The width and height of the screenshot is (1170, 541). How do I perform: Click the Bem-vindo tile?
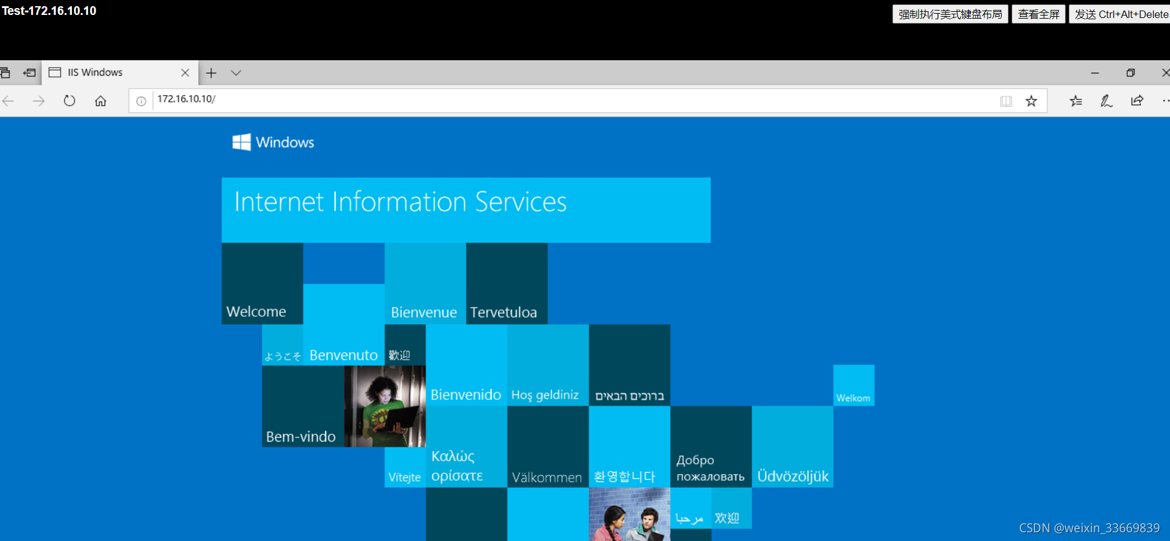pos(303,406)
